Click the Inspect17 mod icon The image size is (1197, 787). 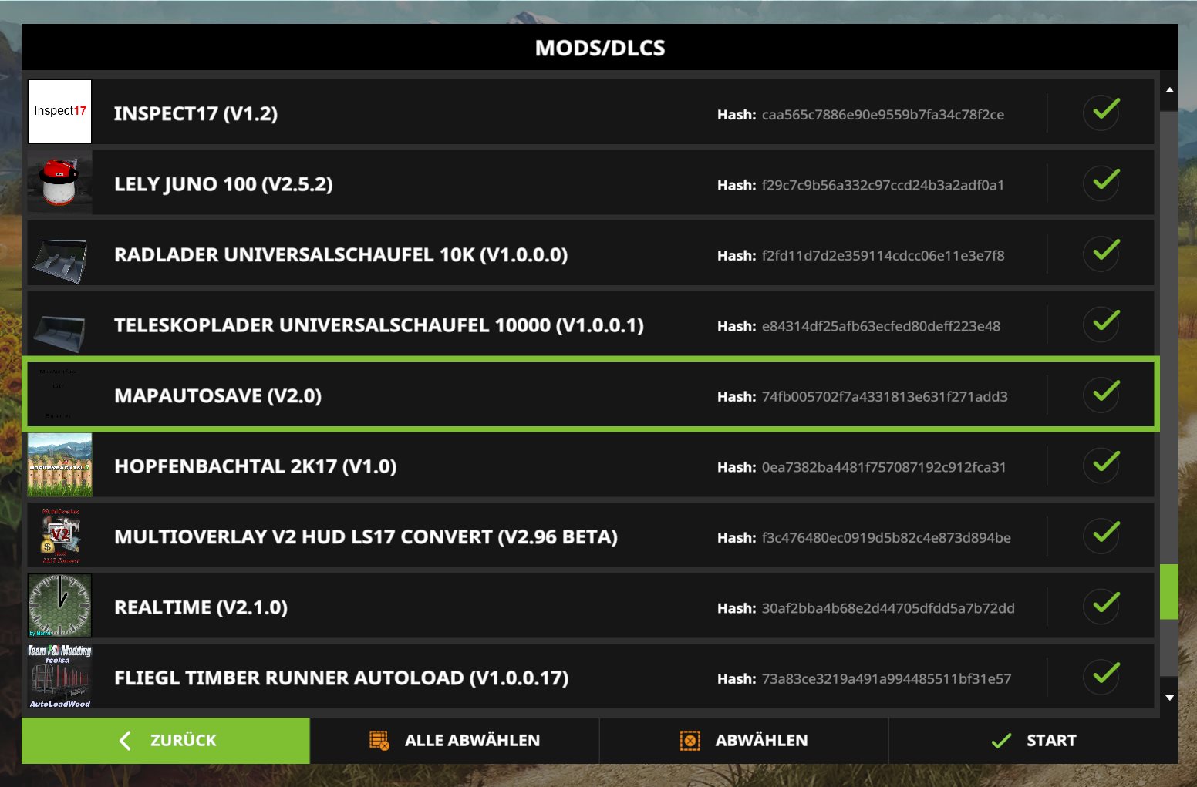point(59,112)
